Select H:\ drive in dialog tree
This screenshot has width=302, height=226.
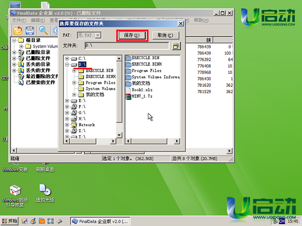pyautogui.click(x=82, y=119)
